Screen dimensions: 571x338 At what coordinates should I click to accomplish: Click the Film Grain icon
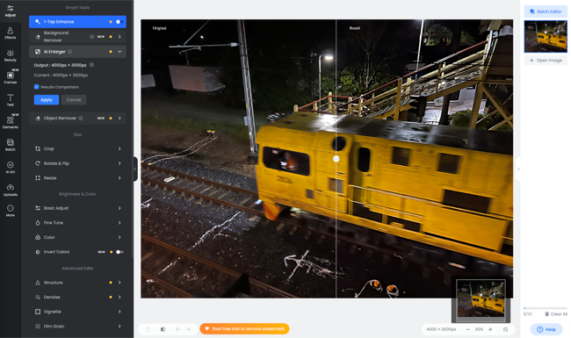click(x=38, y=327)
